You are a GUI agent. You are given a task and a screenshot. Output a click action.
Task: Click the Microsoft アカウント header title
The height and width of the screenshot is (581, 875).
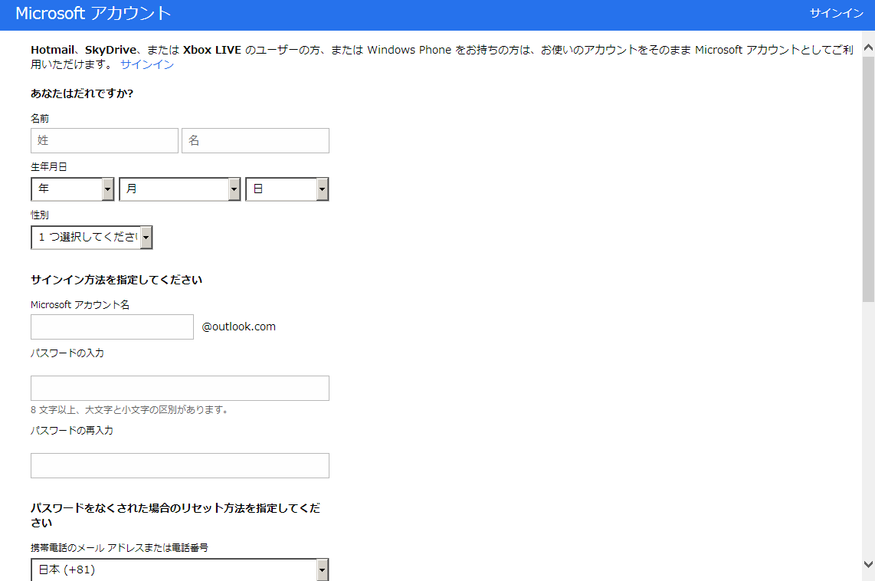93,13
